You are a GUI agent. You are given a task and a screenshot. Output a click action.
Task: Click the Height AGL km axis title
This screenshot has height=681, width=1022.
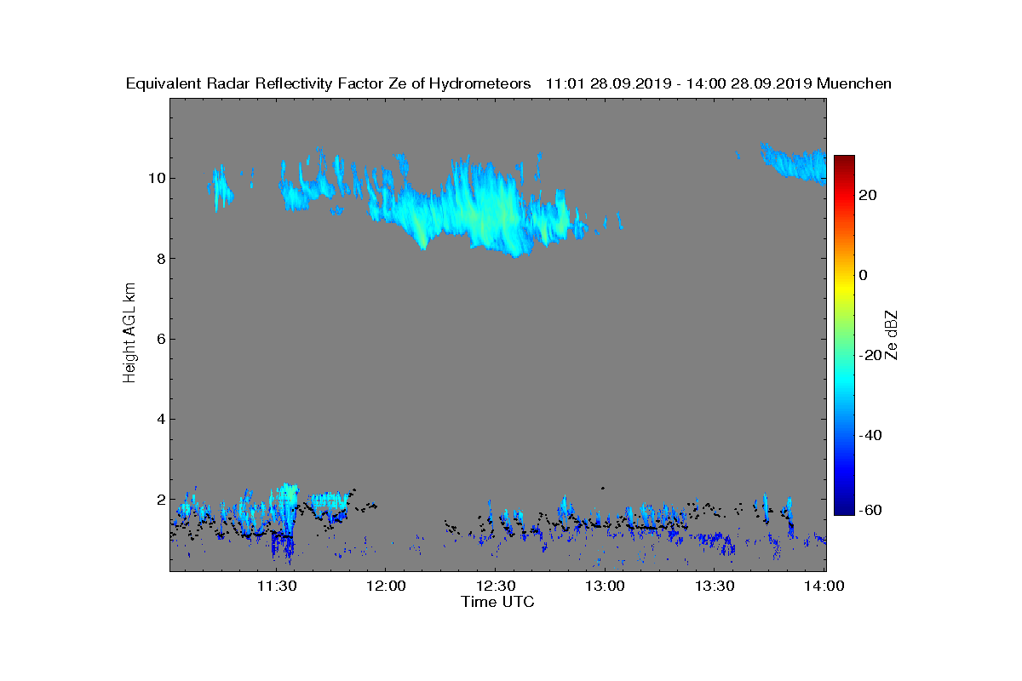(x=129, y=334)
